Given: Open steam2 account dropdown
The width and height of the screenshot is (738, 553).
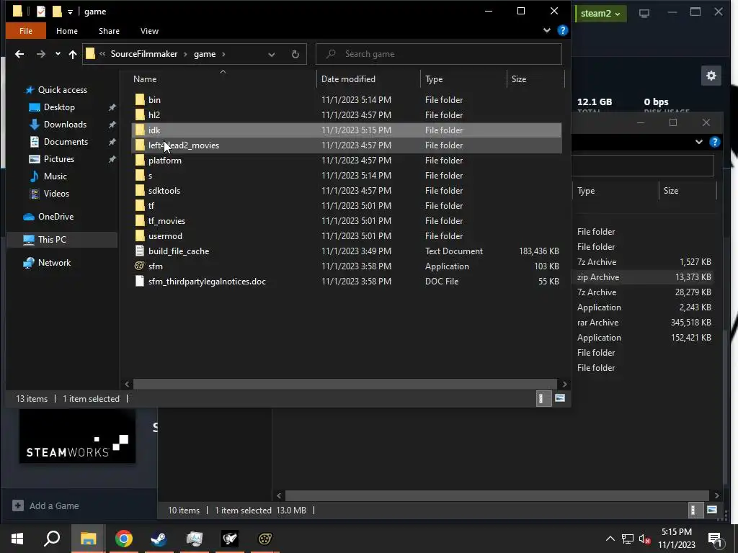Looking at the screenshot, I should click(600, 13).
